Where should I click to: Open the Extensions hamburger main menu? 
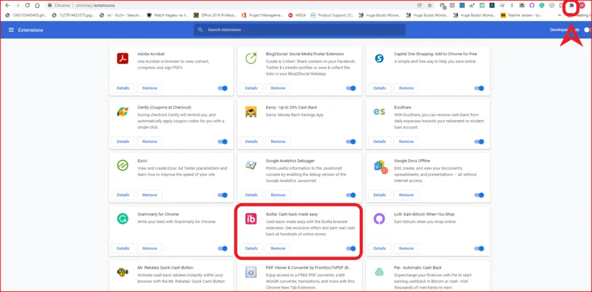click(x=12, y=30)
